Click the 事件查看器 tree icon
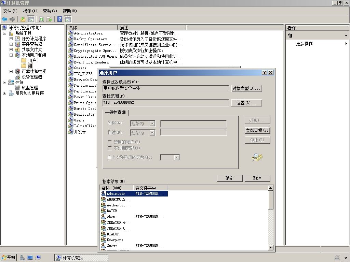This screenshot has height=262, width=350. coord(17,44)
